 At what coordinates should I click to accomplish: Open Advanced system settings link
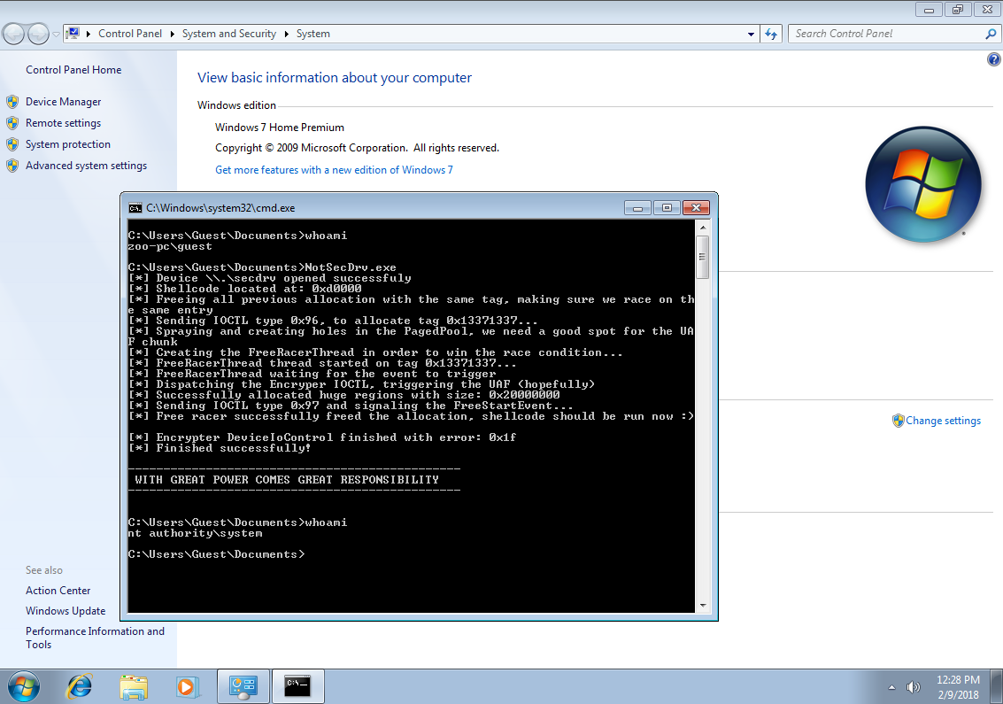87,165
